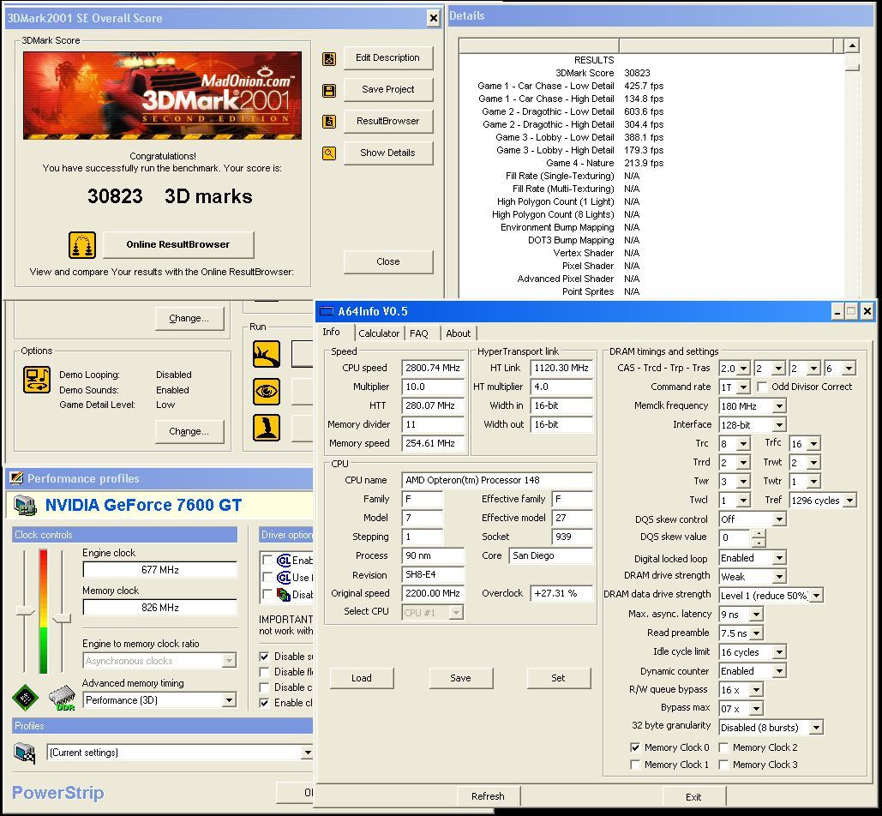Image resolution: width=882 pixels, height=816 pixels.
Task: Open the Idle cycle limit dropdown
Action: tap(779, 652)
